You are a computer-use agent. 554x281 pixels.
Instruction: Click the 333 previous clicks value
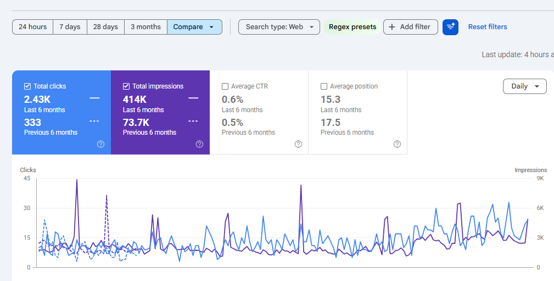(x=32, y=123)
